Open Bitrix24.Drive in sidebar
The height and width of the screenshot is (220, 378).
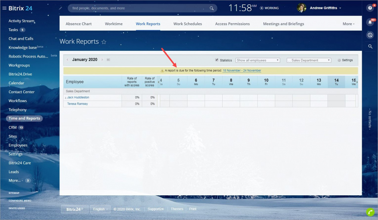point(20,74)
